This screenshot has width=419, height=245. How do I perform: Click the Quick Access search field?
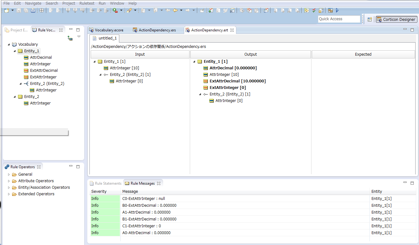pyautogui.click(x=339, y=19)
